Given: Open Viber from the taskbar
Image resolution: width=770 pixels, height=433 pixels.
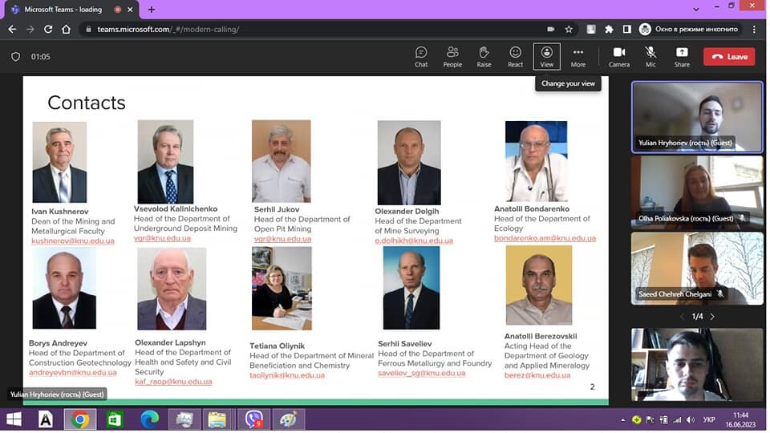Looking at the screenshot, I should point(254,421).
